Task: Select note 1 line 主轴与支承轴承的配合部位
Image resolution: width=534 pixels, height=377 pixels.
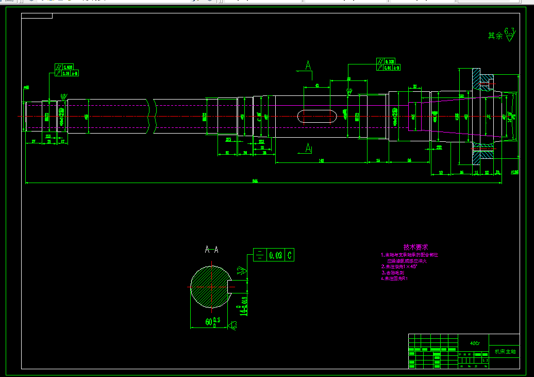Action: click(409, 255)
